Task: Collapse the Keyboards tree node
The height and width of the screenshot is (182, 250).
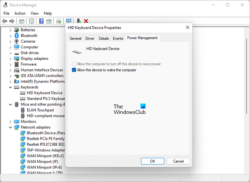Action: pos(10,87)
